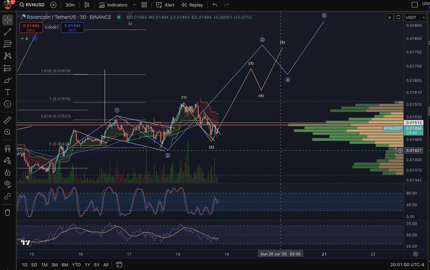Click the Sun 20 Jul '25 date label
This screenshot has height=270, width=430.
click(x=281, y=254)
